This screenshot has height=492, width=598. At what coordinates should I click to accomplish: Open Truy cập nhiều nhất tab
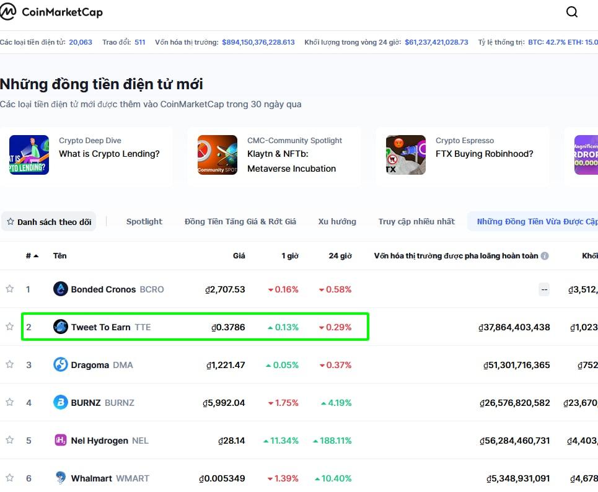pos(416,222)
